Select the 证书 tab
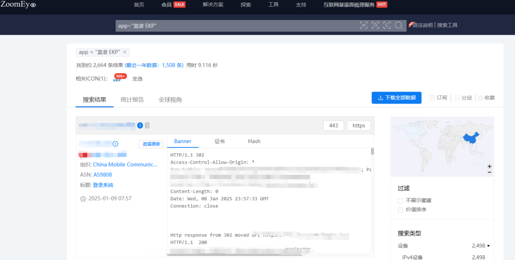The image size is (515, 260). [219, 141]
